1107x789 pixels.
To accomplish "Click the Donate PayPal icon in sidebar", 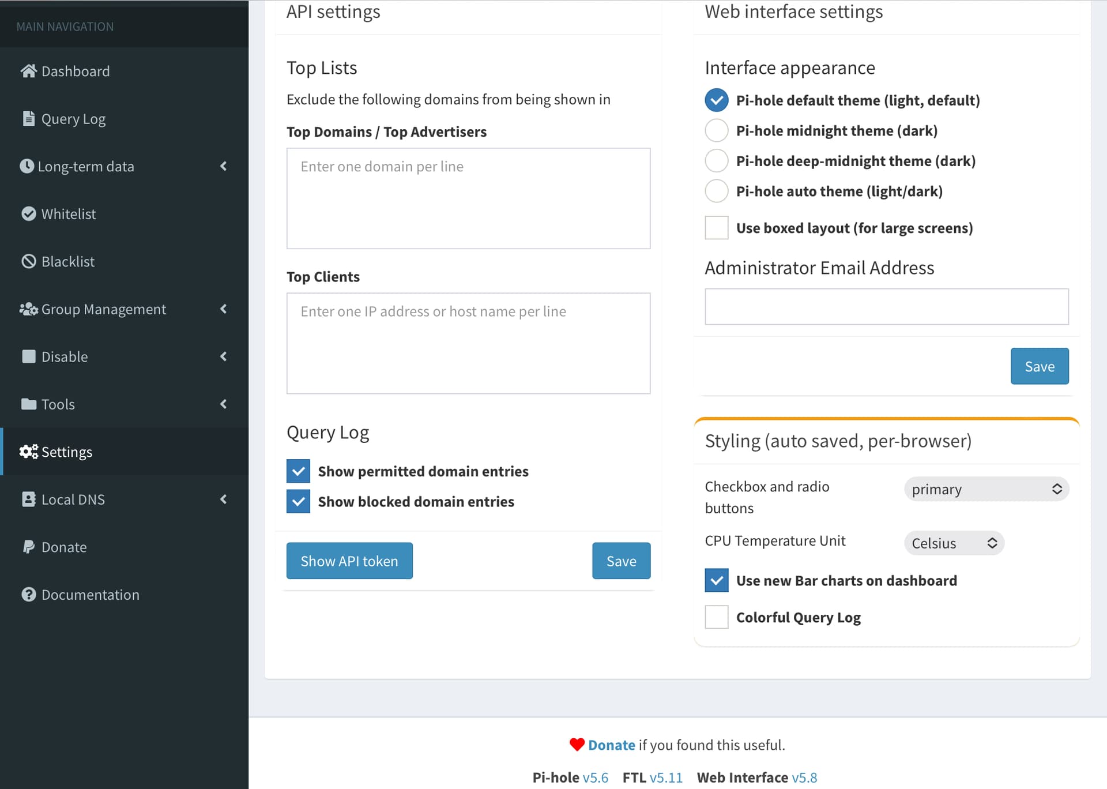I will coord(28,547).
